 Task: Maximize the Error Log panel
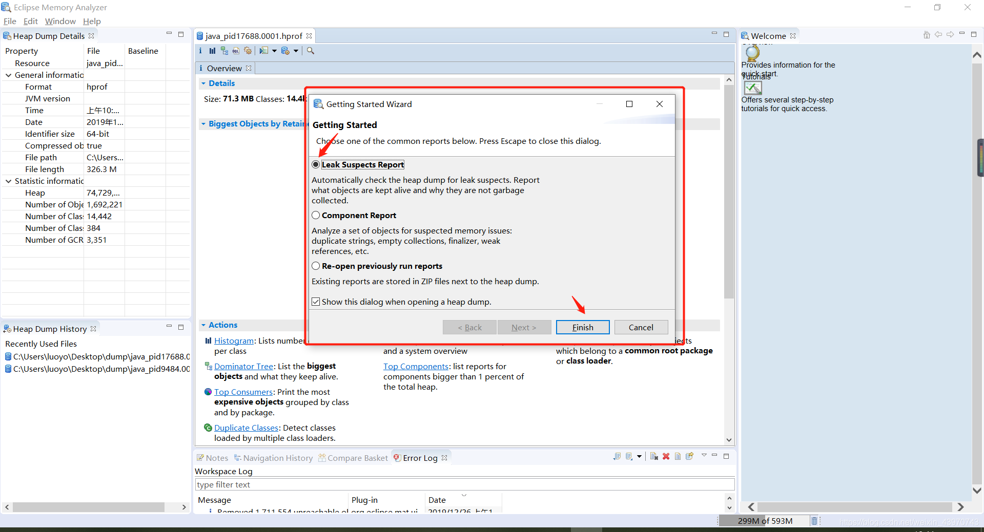726,456
